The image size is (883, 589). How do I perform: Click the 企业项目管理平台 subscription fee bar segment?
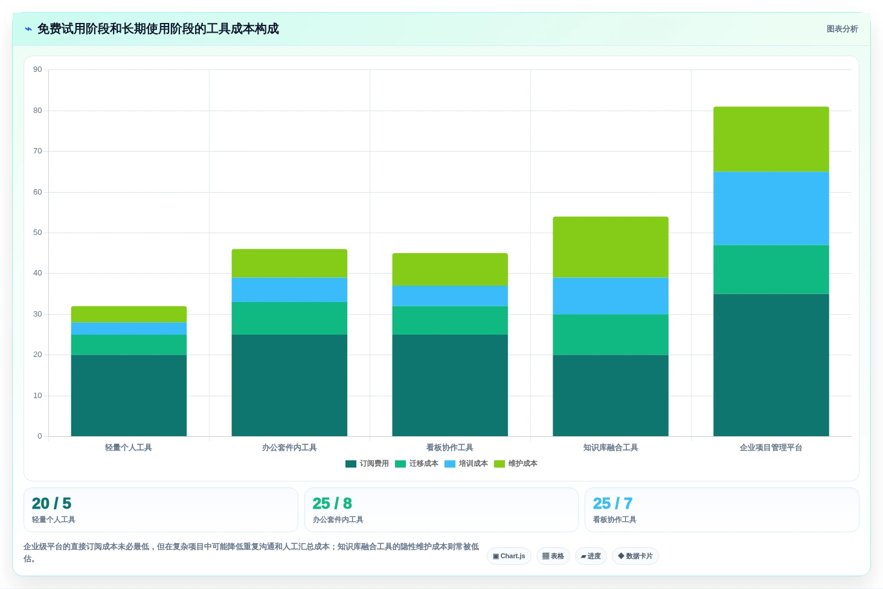click(771, 365)
